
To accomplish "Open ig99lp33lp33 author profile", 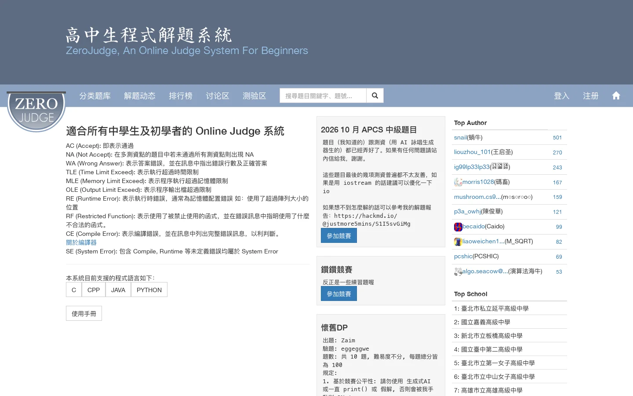I will 472,167.
